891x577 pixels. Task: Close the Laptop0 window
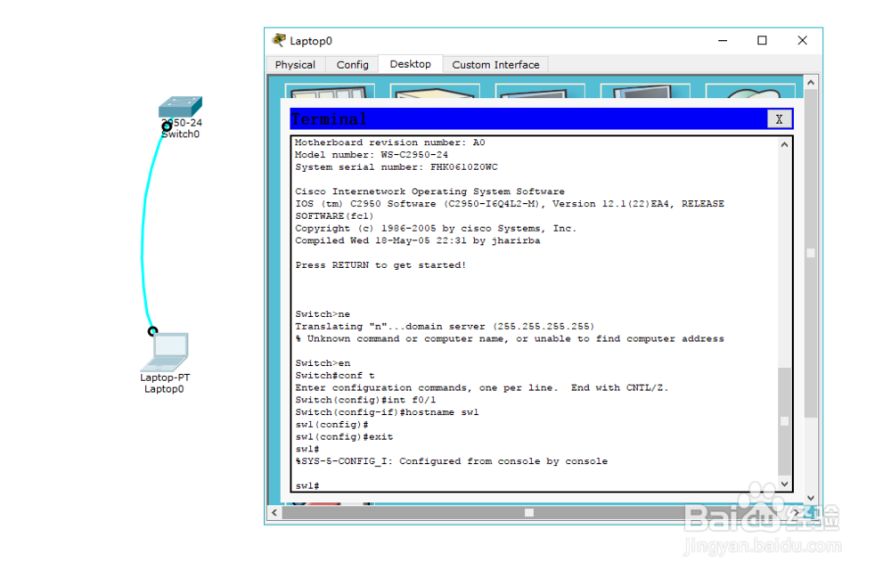pos(803,40)
